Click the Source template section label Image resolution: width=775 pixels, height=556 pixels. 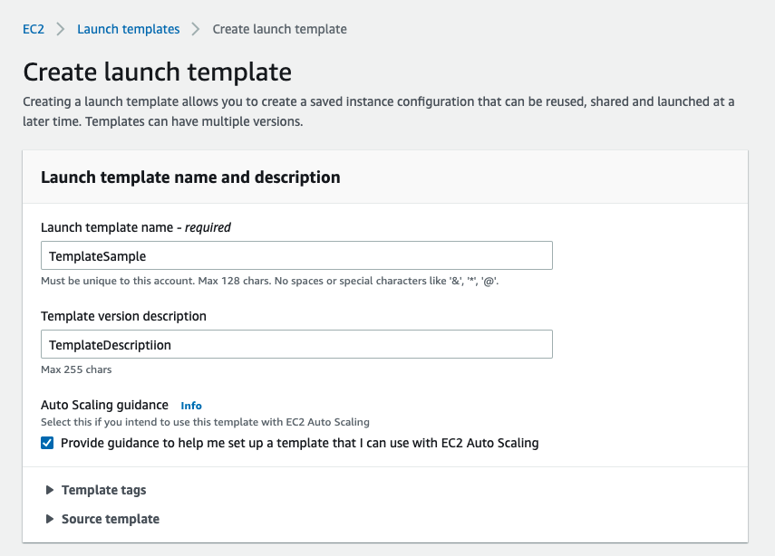pos(110,519)
